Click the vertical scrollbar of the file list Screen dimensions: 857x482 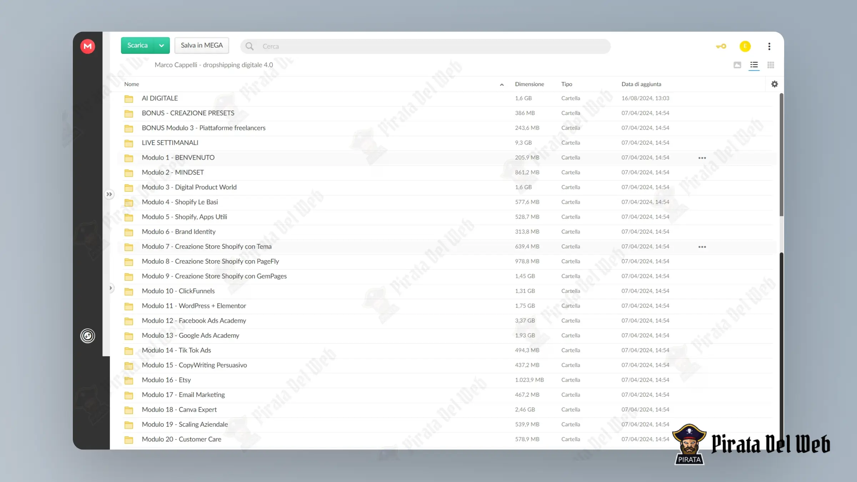781,155
